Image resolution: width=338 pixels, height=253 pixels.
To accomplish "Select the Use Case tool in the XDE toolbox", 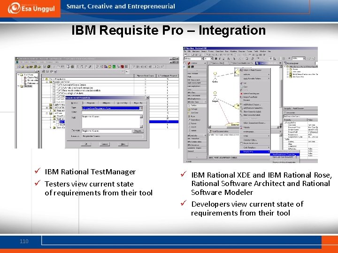I will click(193, 112).
